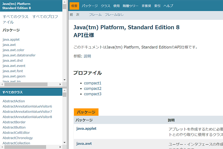Viewport: 223px width, 149px height.
Task: Open the 索引 index page
Action: click(x=157, y=6)
